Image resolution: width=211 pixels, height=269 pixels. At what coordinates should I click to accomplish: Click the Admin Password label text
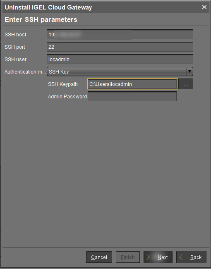pyautogui.click(x=67, y=97)
